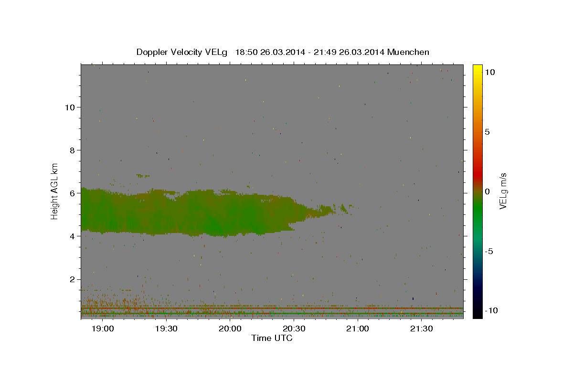Click the 19:00 time tick label
Viewport: 573px width, 382px height.
pyautogui.click(x=102, y=329)
